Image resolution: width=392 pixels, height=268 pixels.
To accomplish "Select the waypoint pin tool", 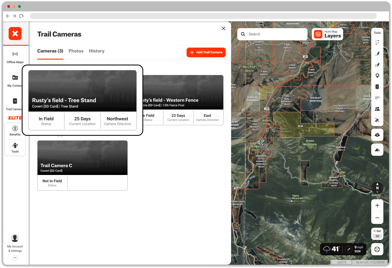I will tap(377, 76).
